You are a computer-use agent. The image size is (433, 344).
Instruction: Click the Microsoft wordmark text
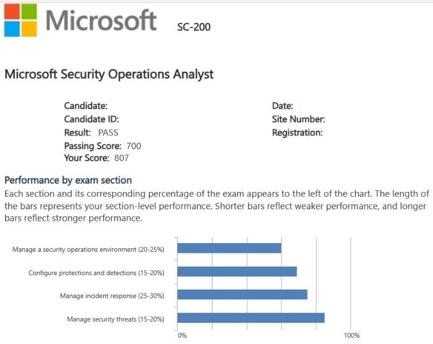click(x=101, y=21)
